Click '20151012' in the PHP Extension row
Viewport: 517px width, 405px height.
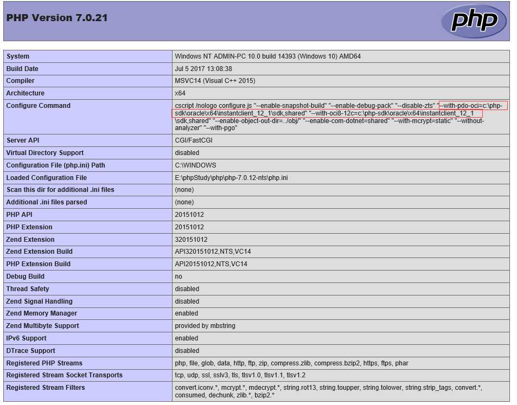[189, 227]
